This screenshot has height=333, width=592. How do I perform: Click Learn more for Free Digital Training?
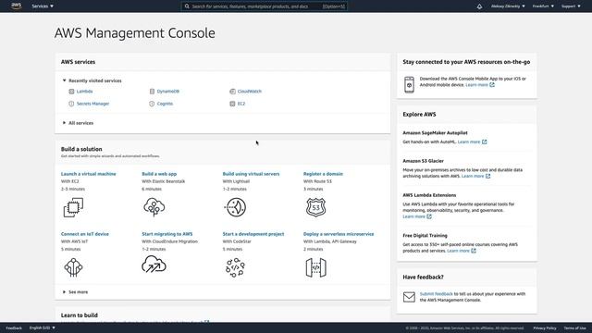[459, 251]
